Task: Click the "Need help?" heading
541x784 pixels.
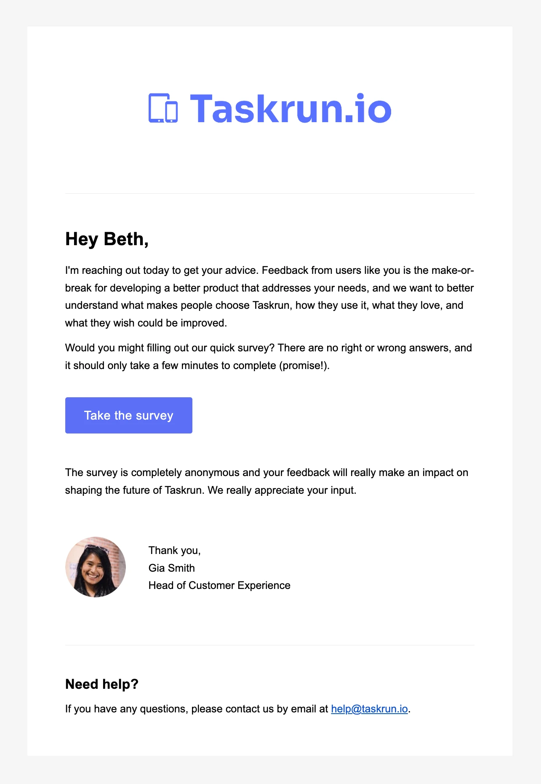Action: 102,684
